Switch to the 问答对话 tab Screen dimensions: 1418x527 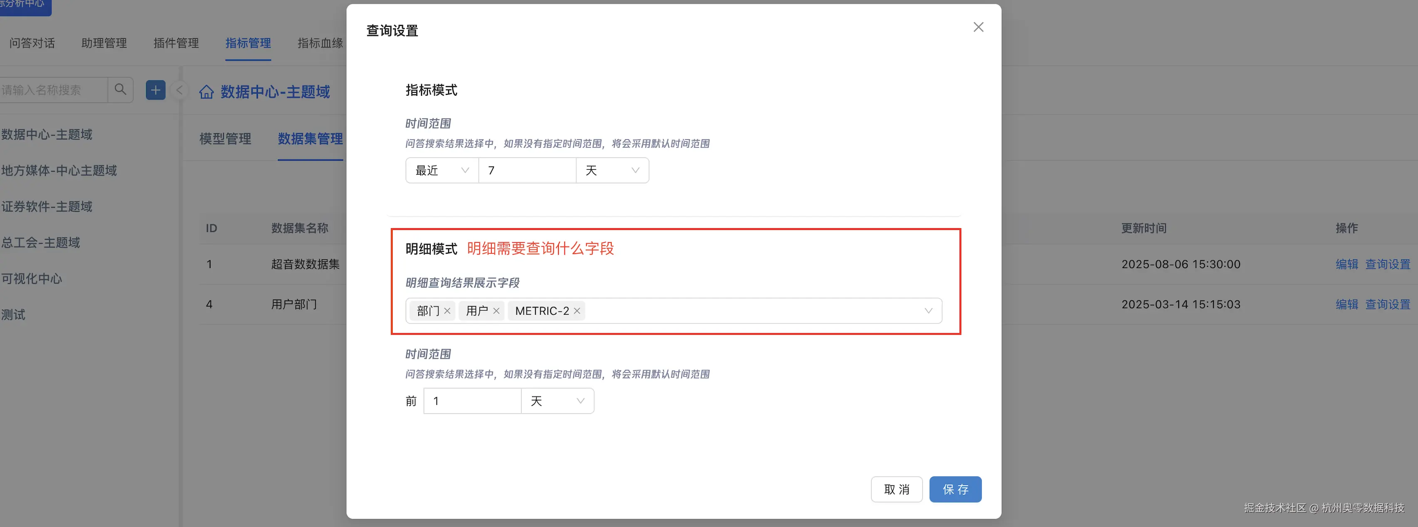(x=31, y=43)
